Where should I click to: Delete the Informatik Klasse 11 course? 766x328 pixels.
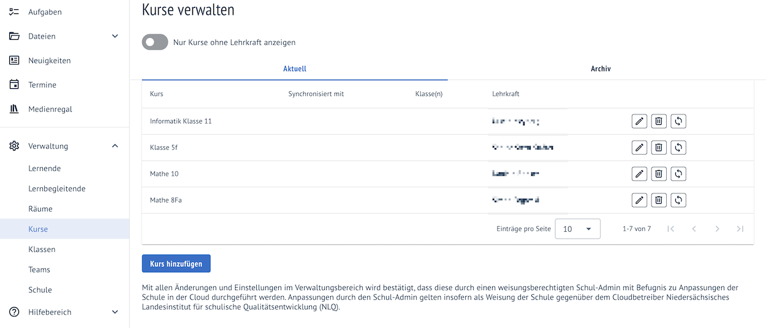pyautogui.click(x=659, y=121)
